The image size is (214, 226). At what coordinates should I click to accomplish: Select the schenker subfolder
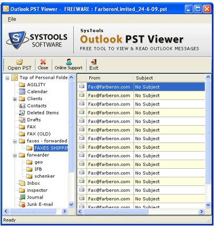[45, 176]
